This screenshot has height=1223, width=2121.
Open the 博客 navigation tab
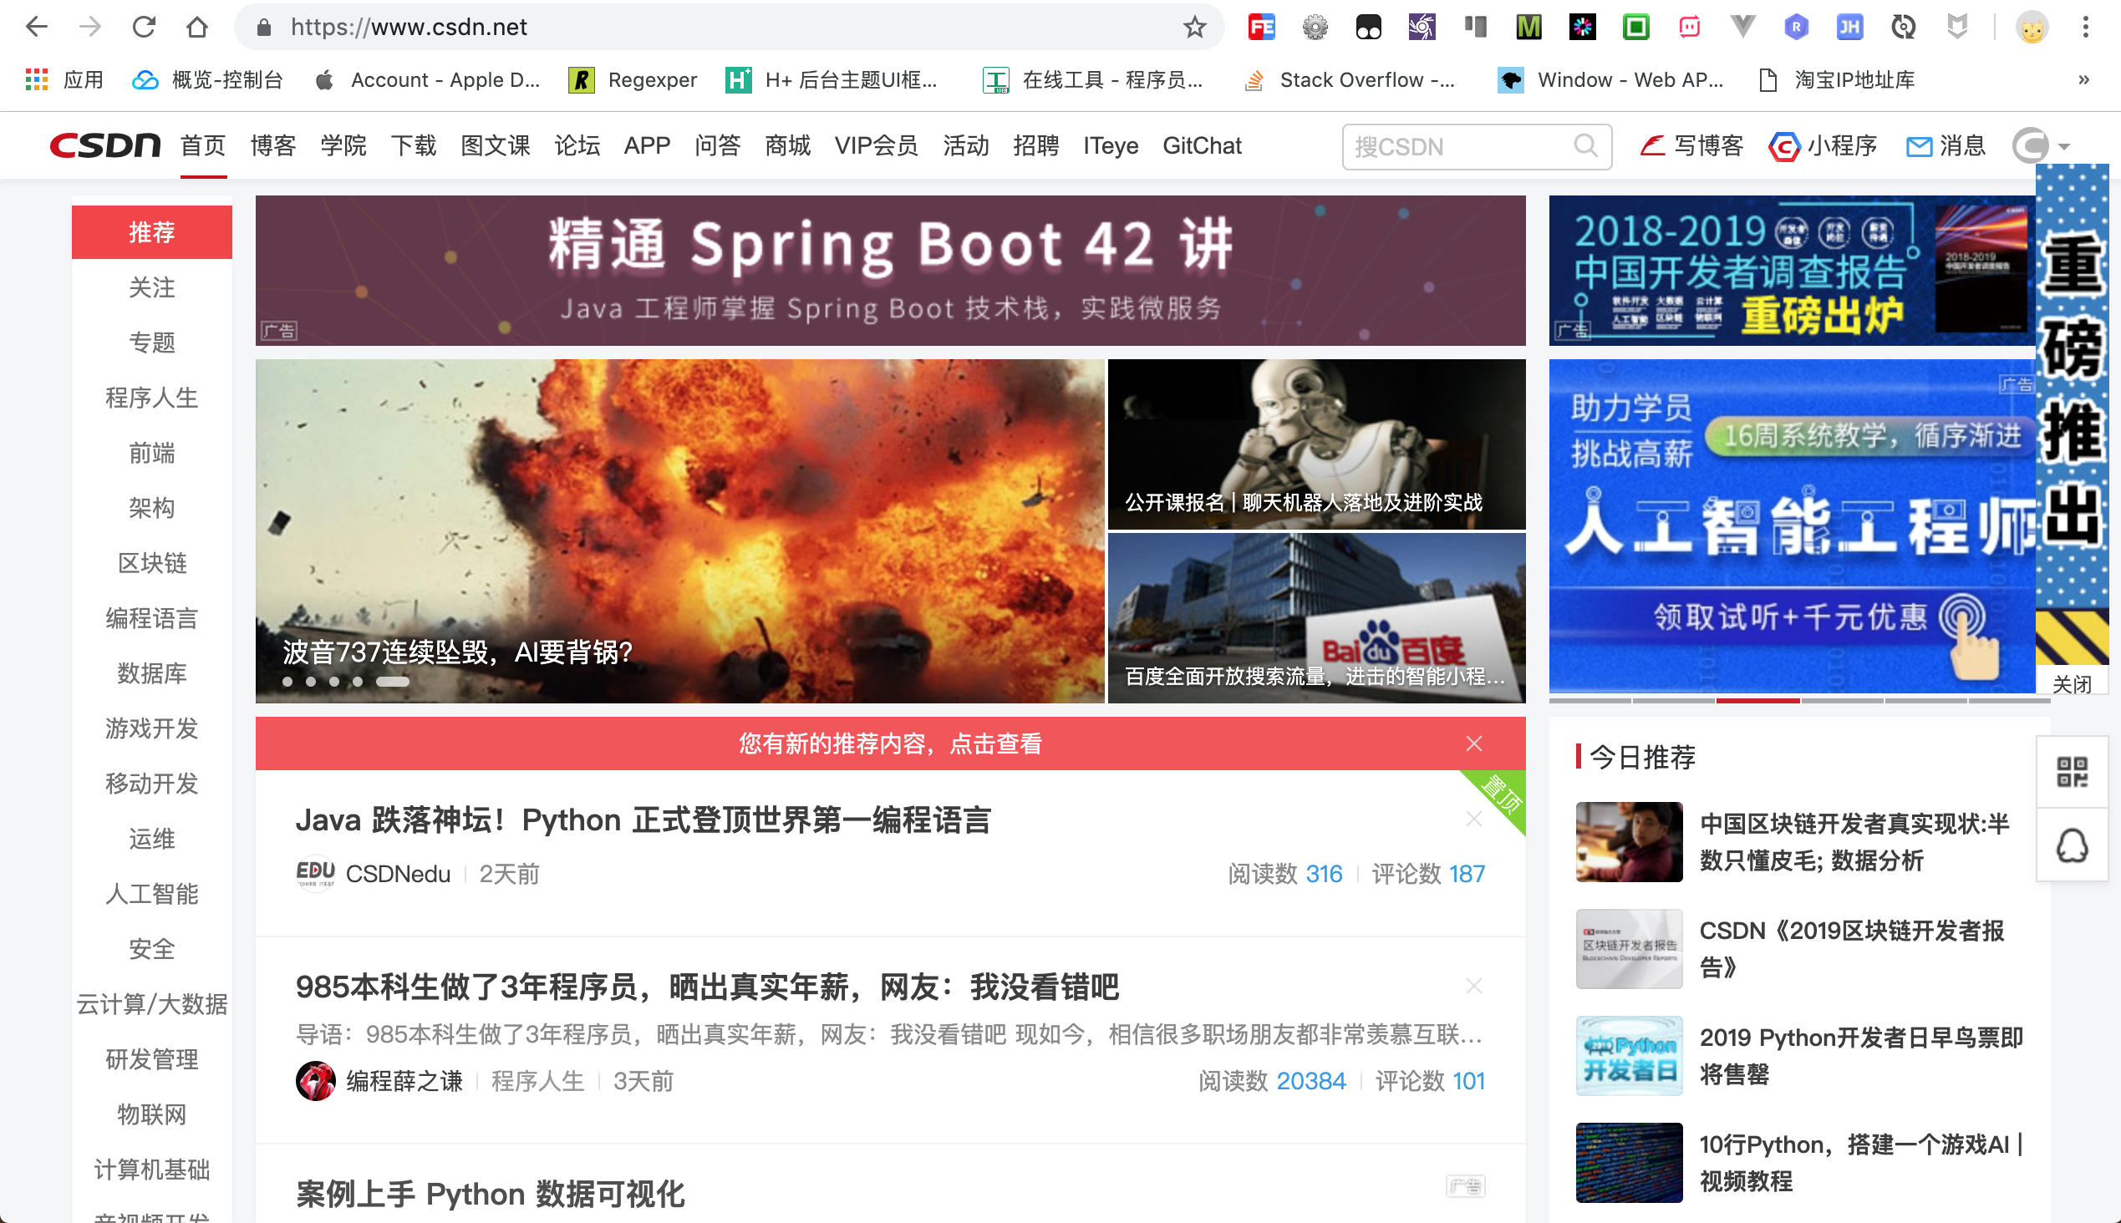pyautogui.click(x=273, y=146)
